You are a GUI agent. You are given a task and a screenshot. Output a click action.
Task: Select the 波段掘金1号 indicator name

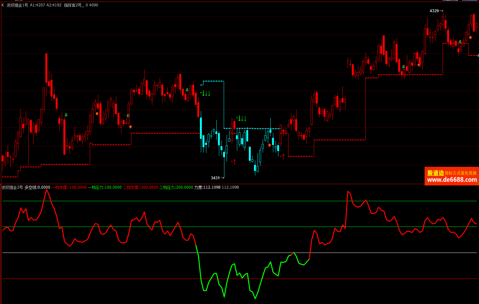click(17, 5)
